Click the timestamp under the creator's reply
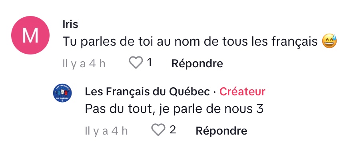351x149 pixels. (x=106, y=131)
